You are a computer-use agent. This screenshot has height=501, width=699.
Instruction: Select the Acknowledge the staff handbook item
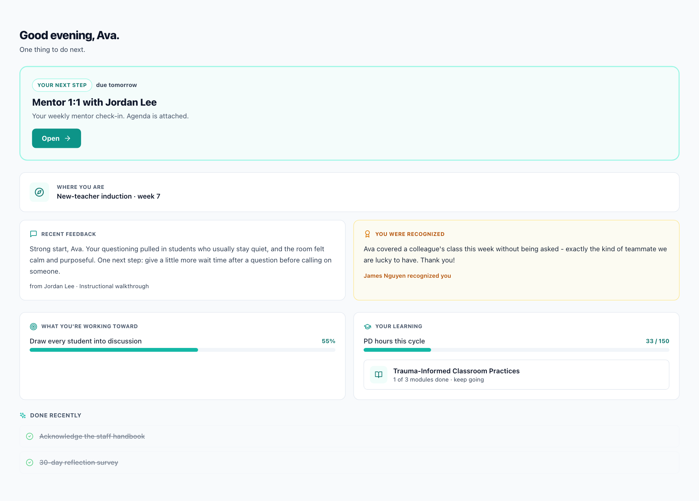pyautogui.click(x=349, y=436)
